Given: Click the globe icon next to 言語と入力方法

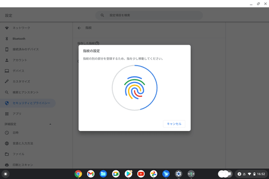Looking at the screenshot, I should click(x=7, y=143).
